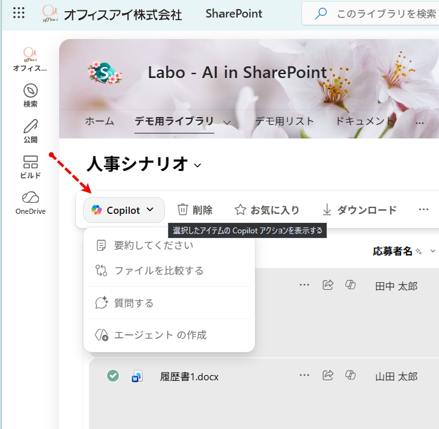Open the デモ用ライブラリ navigation tab
439x429 pixels.
pyautogui.click(x=174, y=121)
